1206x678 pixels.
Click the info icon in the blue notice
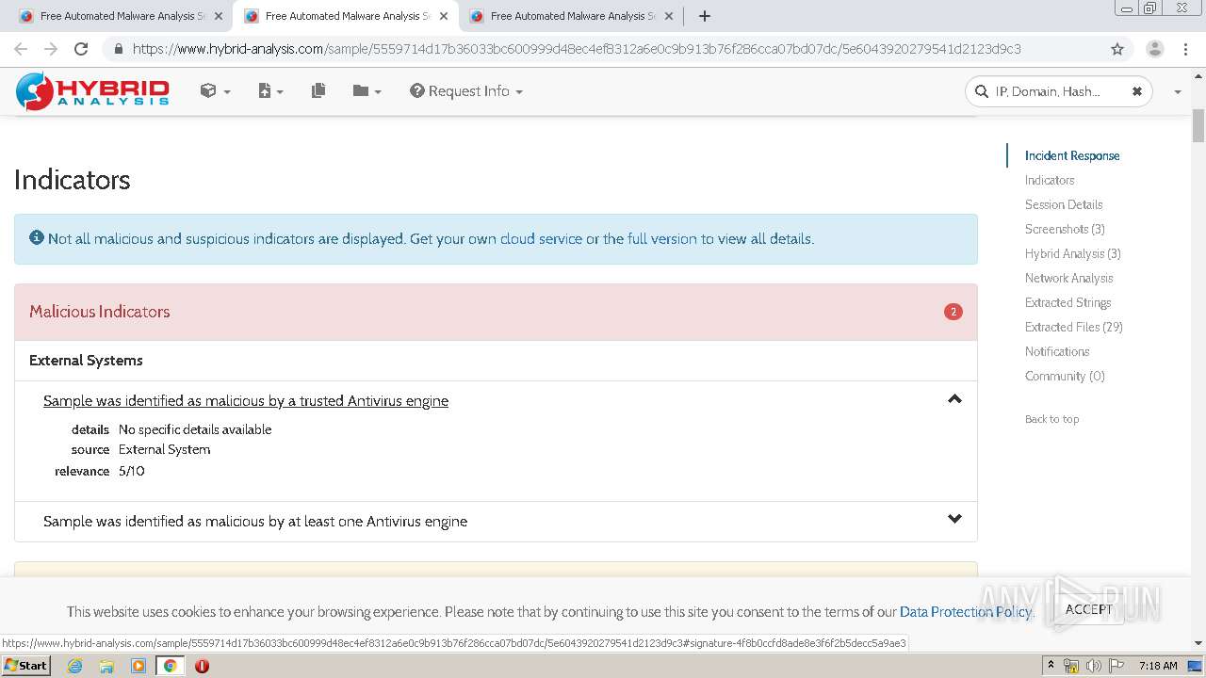[x=37, y=238]
